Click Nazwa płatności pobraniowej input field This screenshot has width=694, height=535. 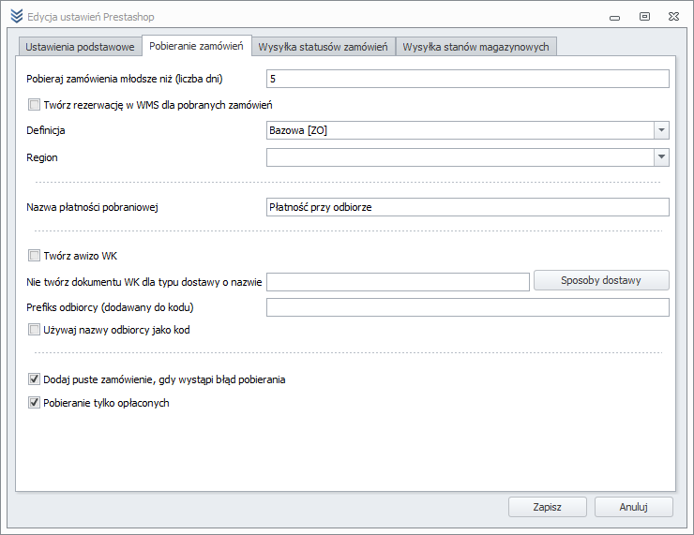468,207
